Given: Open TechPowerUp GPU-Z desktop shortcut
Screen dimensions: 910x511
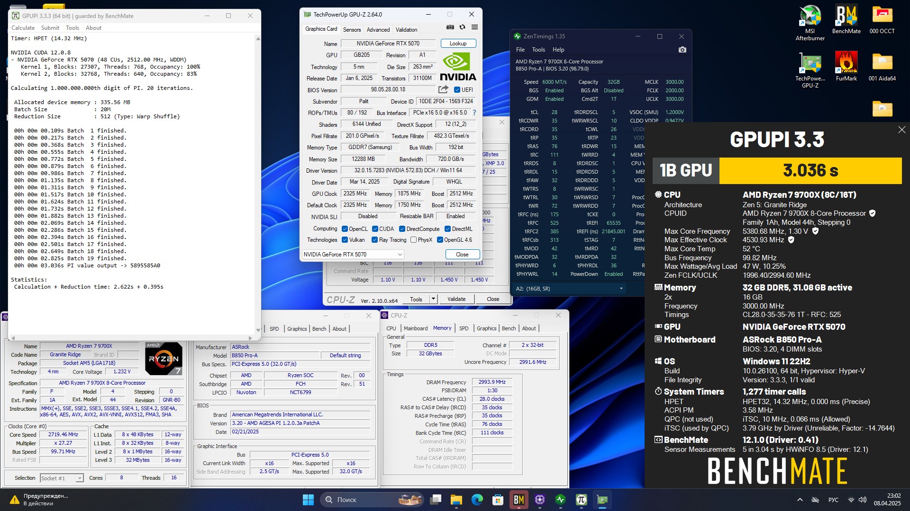Looking at the screenshot, I should pos(810,70).
